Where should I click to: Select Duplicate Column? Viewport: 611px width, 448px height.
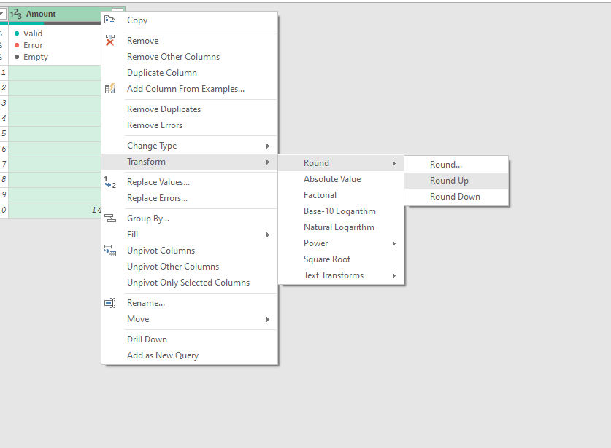189,73
